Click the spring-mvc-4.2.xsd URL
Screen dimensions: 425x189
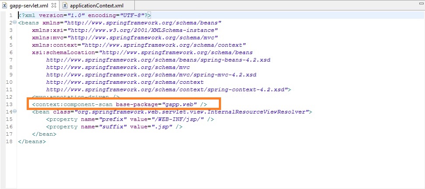pos(151,75)
